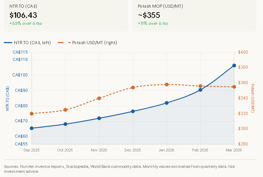The height and width of the screenshot is (177, 263).
Task: Click the orange Potash data point for Nov 2025
Action: tap(99, 98)
